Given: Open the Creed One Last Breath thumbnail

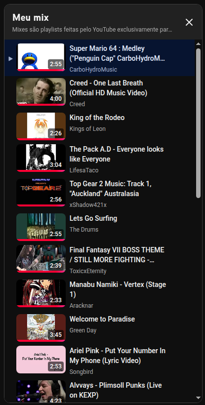Looking at the screenshot, I should pyautogui.click(x=41, y=92).
